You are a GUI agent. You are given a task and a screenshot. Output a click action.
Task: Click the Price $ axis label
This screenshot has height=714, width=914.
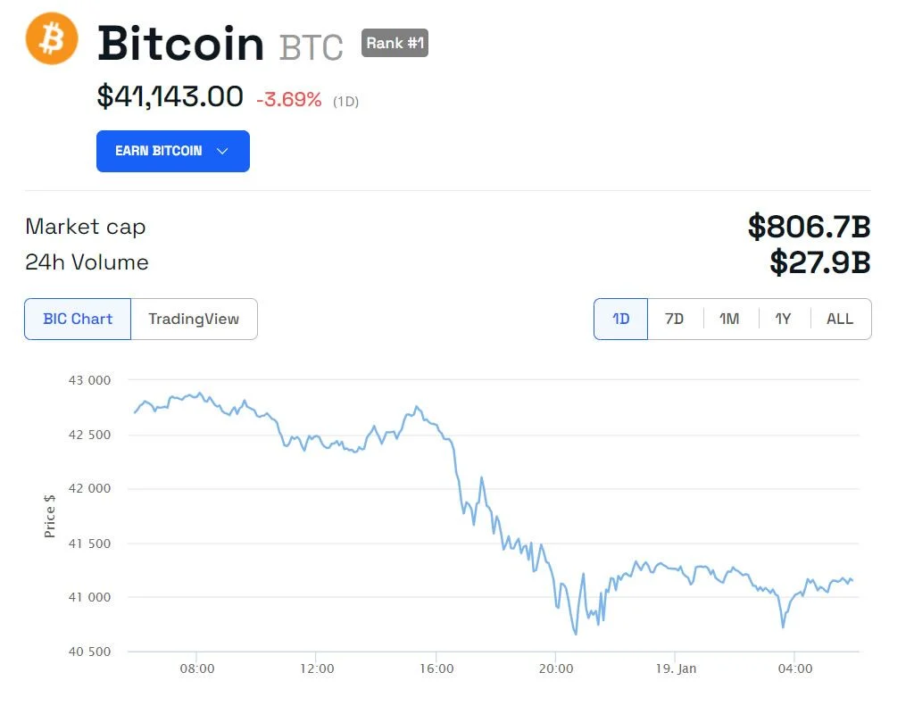click(50, 516)
